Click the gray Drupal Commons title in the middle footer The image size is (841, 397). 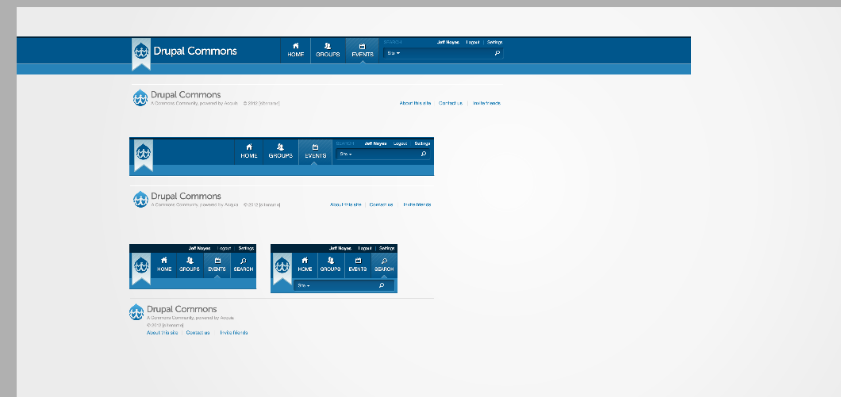click(x=186, y=196)
